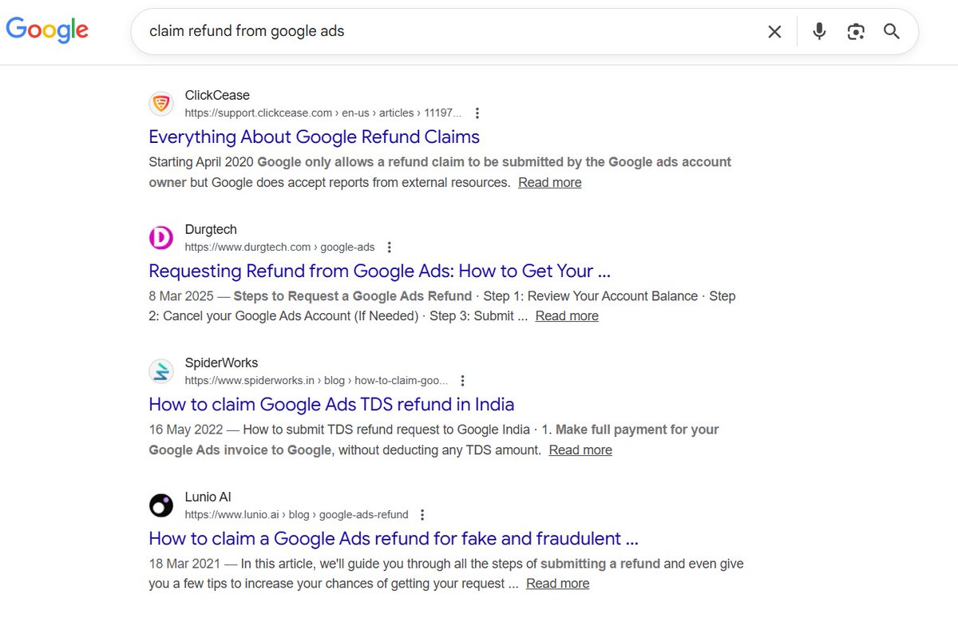
Task: Open the three-dot menu for ClickCease result
Action: coord(477,113)
